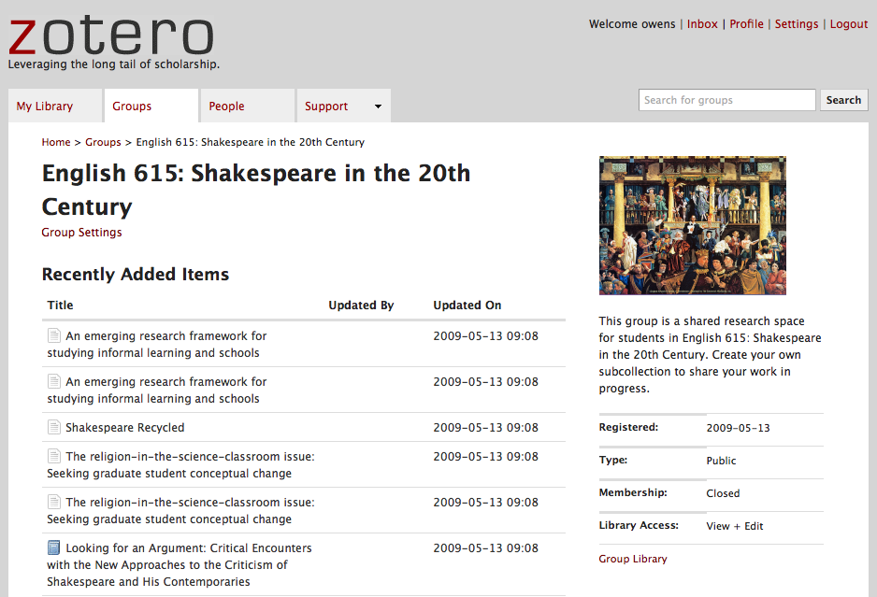Screen dimensions: 877x597
Task: Navigate to Home in the breadcrumb
Action: (56, 142)
